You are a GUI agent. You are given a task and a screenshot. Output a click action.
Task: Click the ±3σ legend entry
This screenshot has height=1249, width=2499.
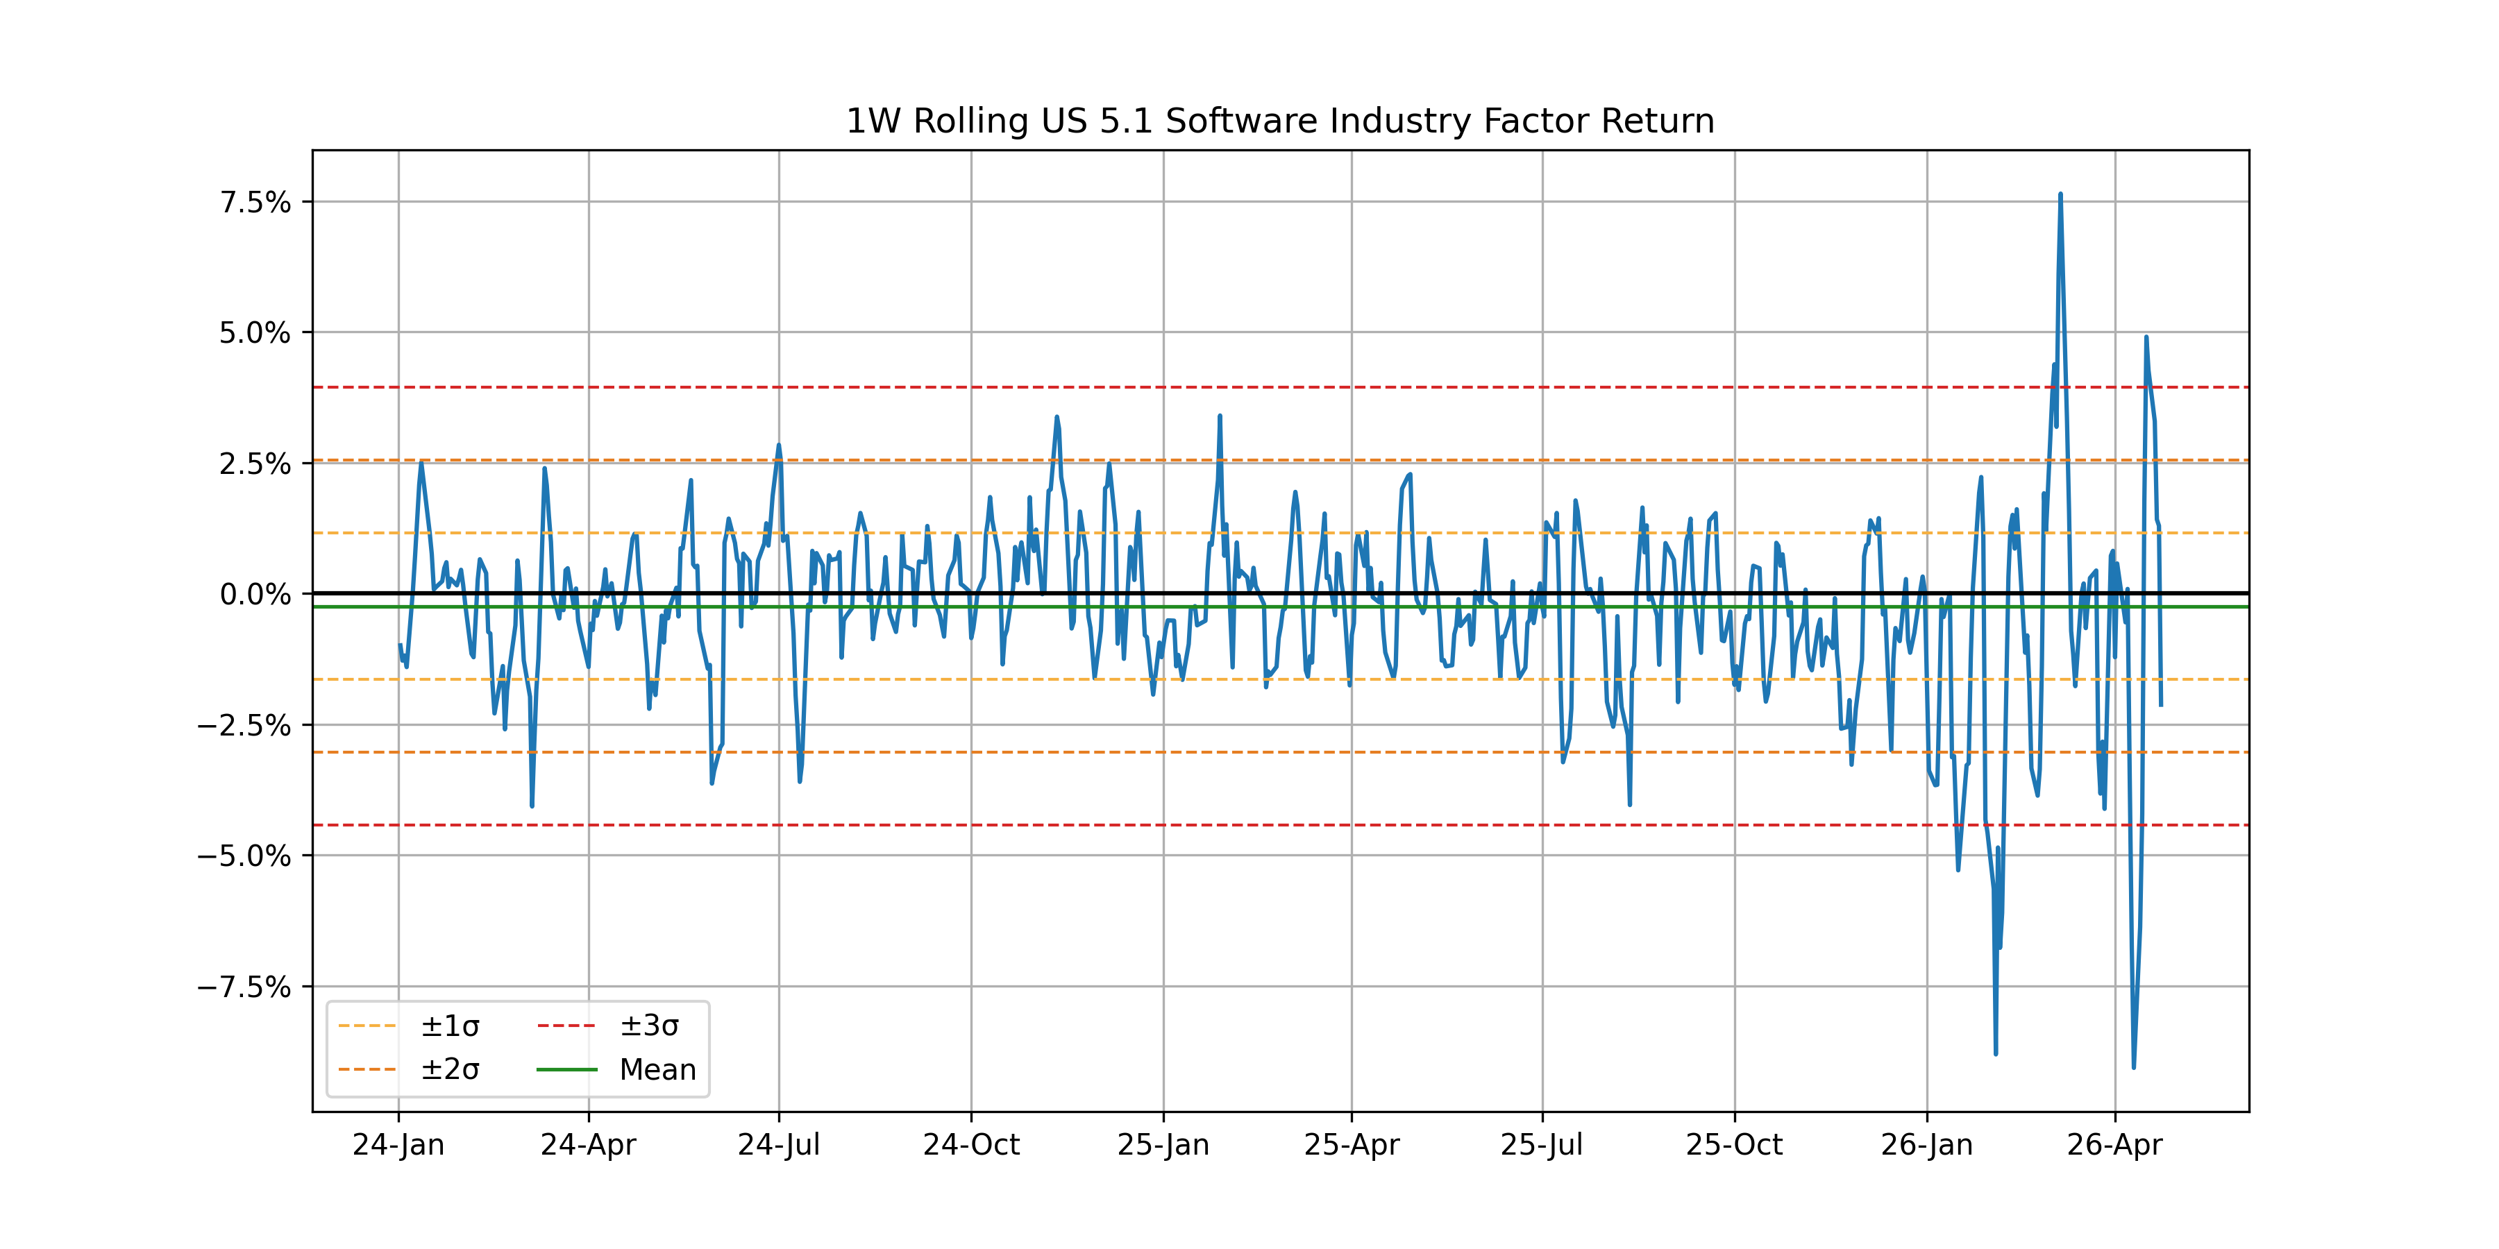coord(649,1026)
